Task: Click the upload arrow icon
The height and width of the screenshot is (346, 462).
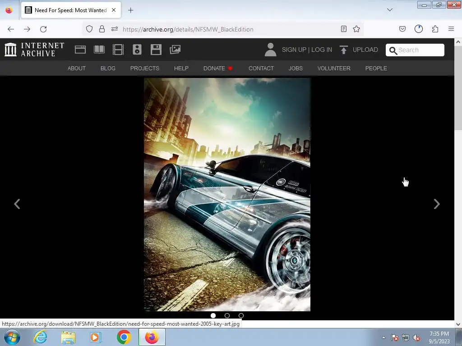Action: [343, 50]
